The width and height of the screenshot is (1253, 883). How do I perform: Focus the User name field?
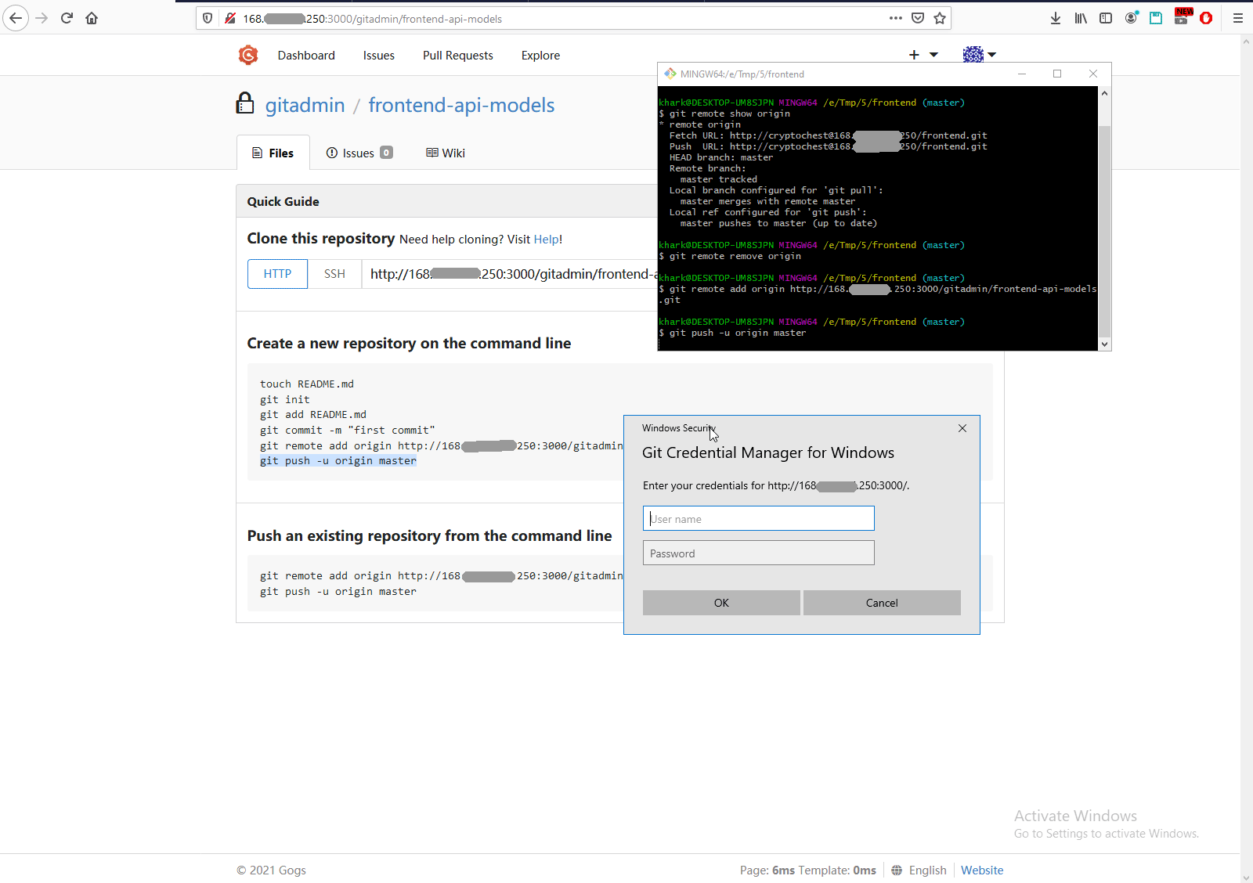758,518
